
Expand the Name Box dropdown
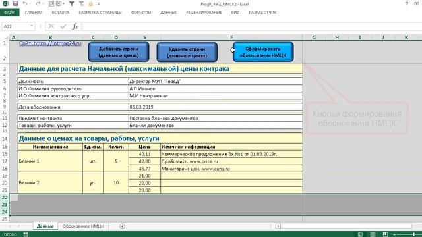(32, 26)
